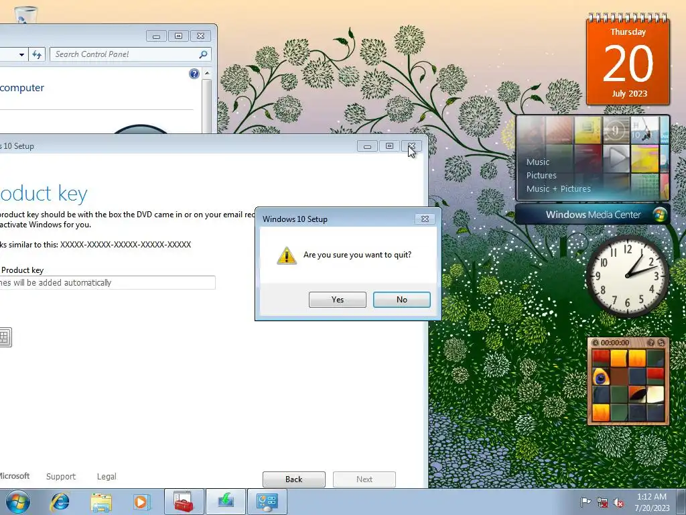Open Windows Explorer folder icon on taskbar
The height and width of the screenshot is (515, 686).
[101, 502]
